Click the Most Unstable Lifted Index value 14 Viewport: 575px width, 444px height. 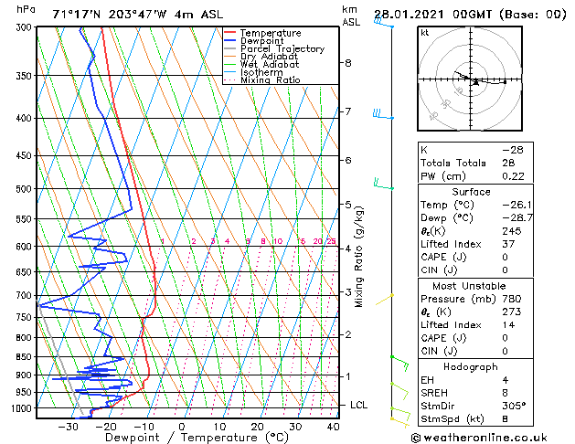coord(508,325)
